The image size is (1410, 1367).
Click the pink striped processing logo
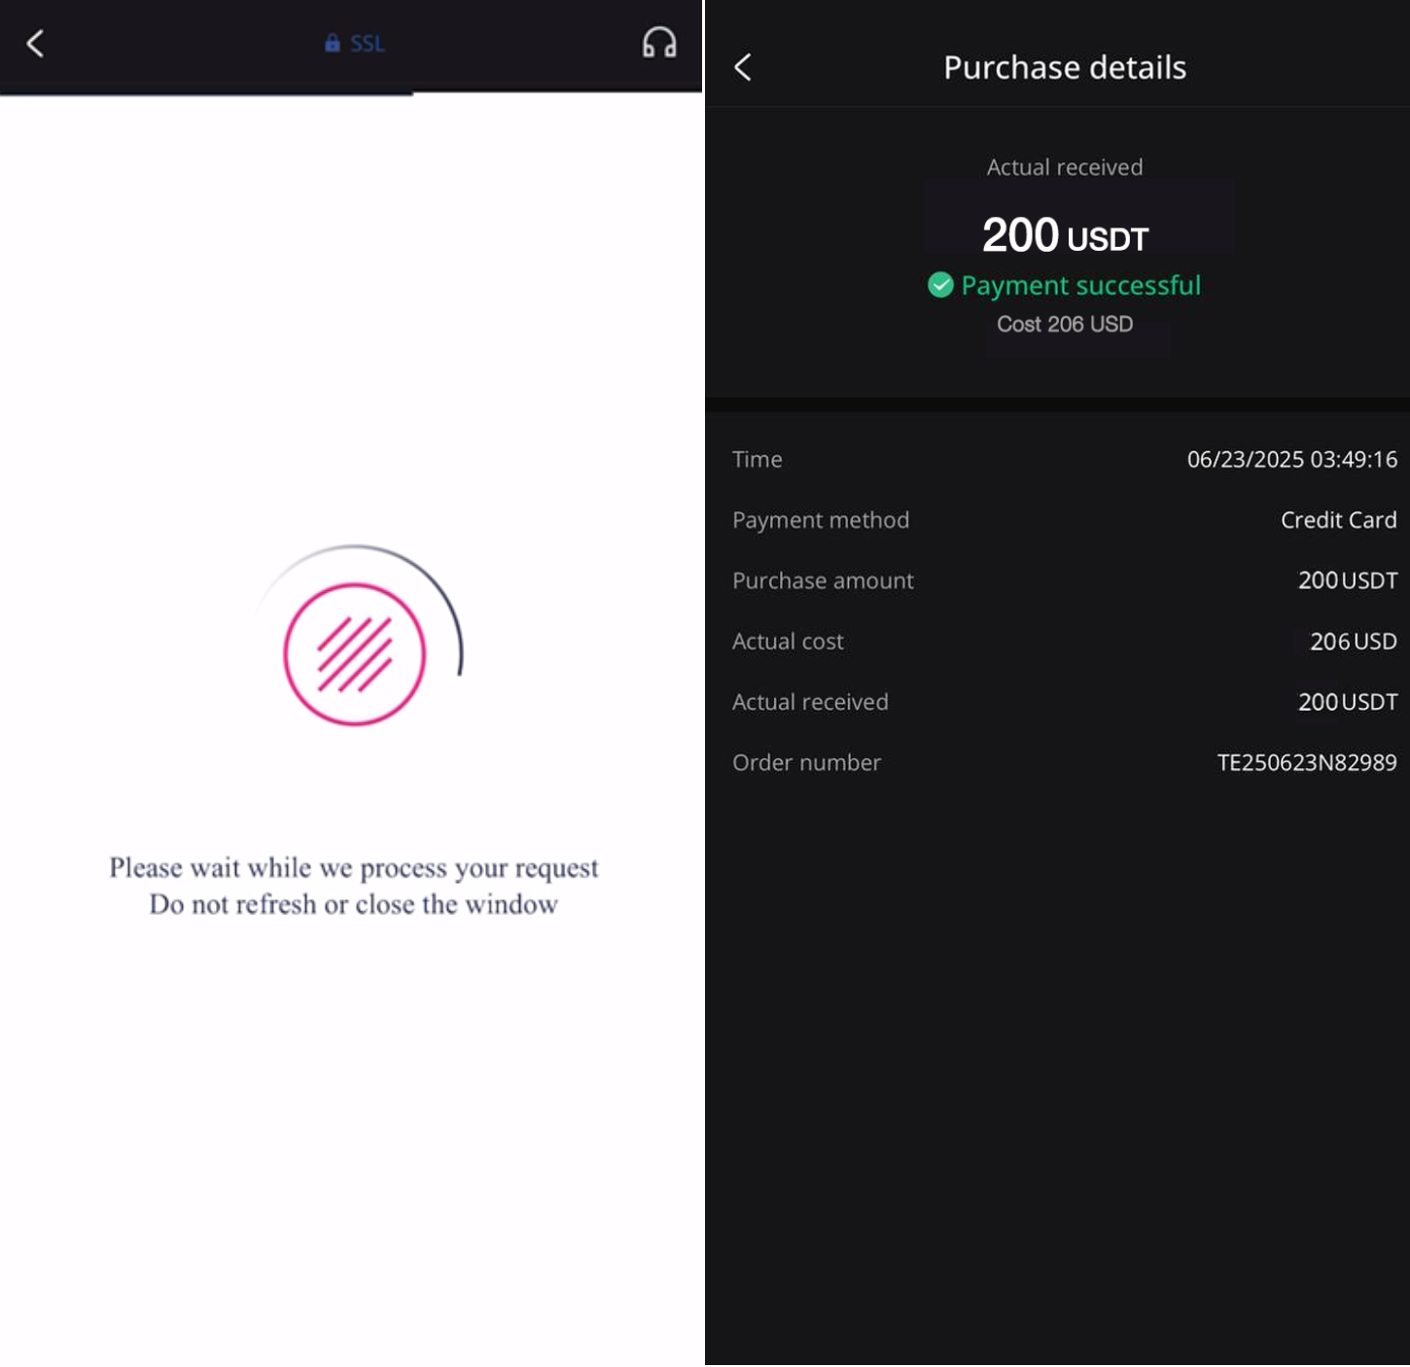tap(355, 654)
